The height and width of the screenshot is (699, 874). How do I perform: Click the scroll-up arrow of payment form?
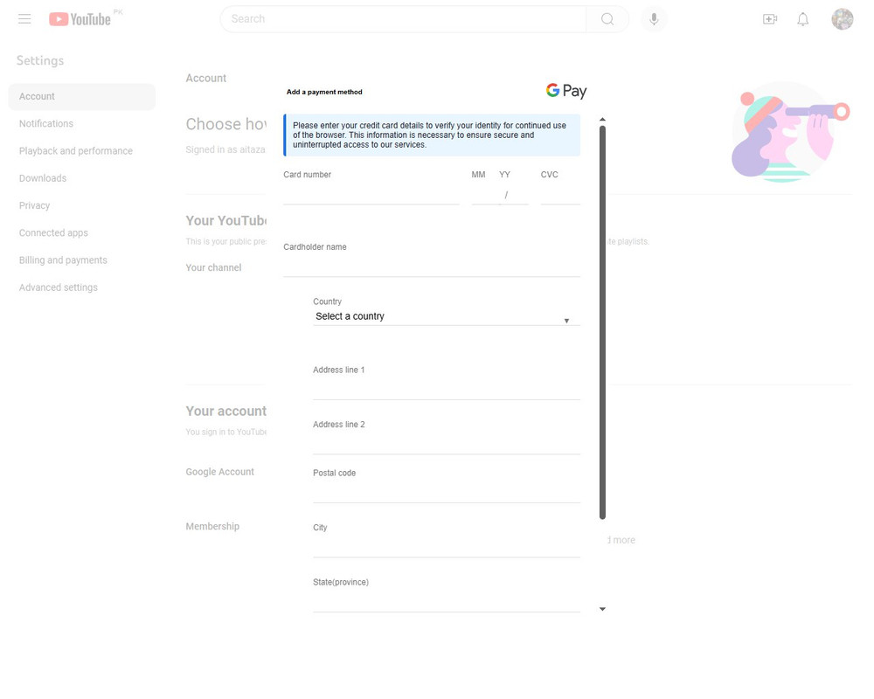tap(602, 120)
